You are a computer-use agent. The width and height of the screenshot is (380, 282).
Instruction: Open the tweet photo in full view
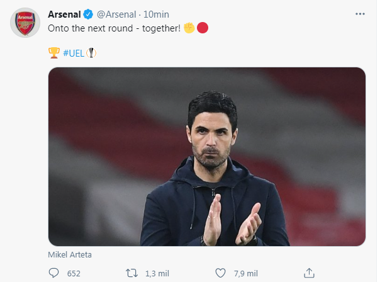point(207,156)
